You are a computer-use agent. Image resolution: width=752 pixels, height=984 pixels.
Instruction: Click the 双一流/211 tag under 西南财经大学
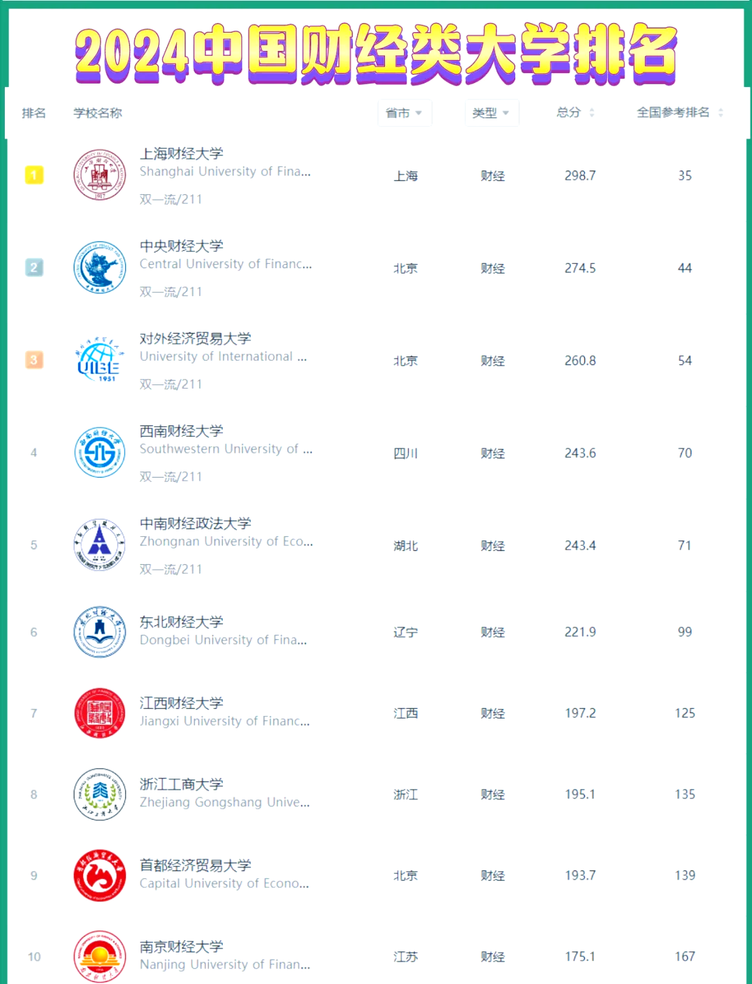pos(171,477)
